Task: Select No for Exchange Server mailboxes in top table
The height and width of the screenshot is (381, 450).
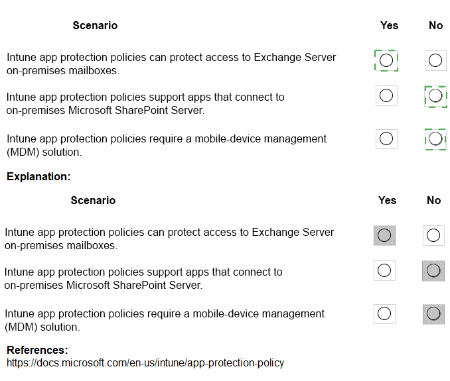Action: (435, 60)
